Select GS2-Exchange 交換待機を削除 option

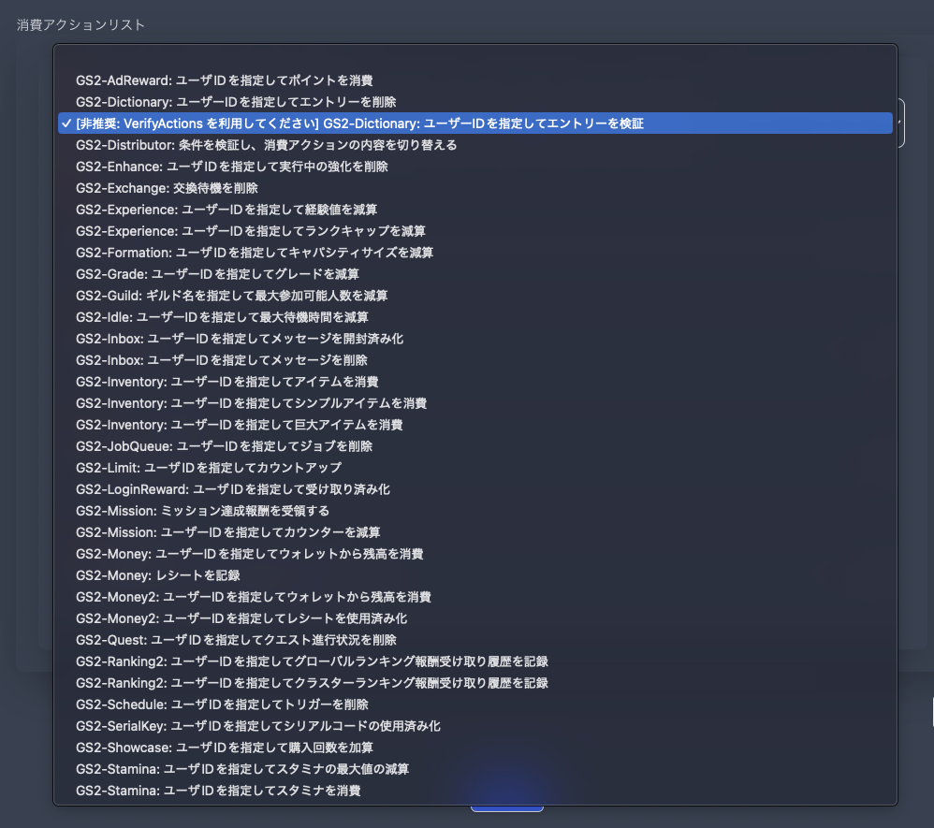click(x=474, y=188)
